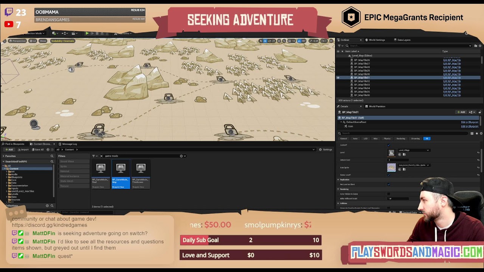Switch to the Details tab
This screenshot has width=484, height=272.
[x=344, y=107]
